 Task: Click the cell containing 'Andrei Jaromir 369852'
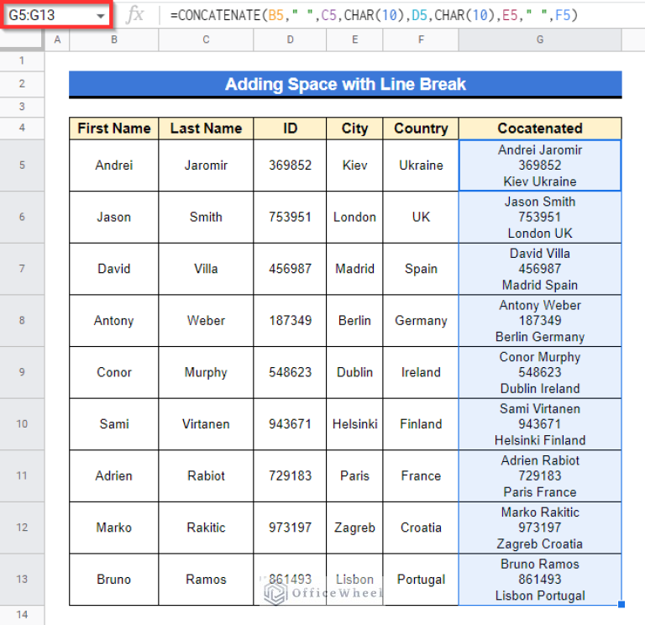540,165
